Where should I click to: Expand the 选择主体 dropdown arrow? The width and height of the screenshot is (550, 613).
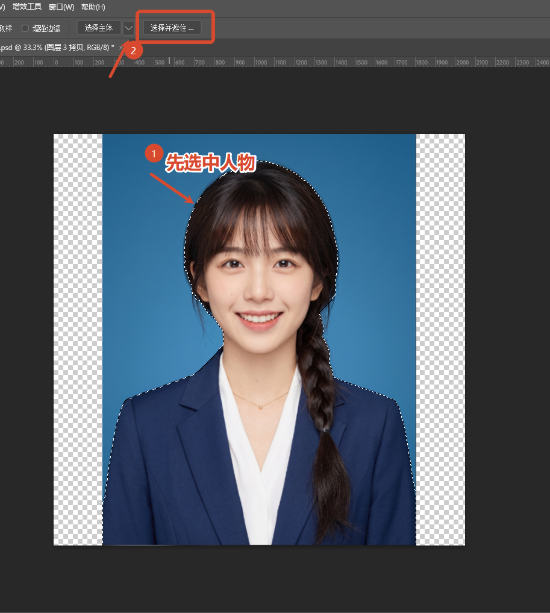(128, 28)
